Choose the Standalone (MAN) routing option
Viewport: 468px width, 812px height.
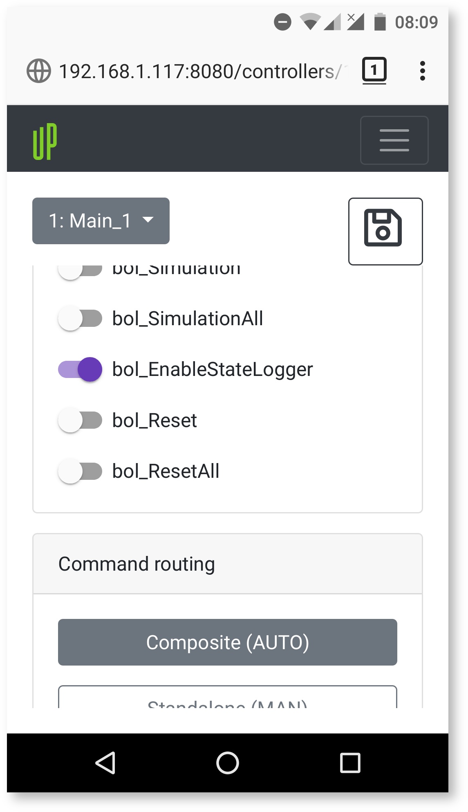pyautogui.click(x=227, y=700)
